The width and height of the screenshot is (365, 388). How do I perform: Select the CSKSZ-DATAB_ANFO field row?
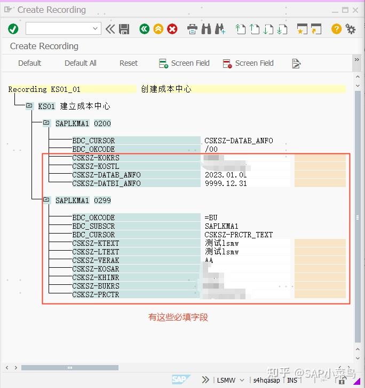(x=136, y=175)
